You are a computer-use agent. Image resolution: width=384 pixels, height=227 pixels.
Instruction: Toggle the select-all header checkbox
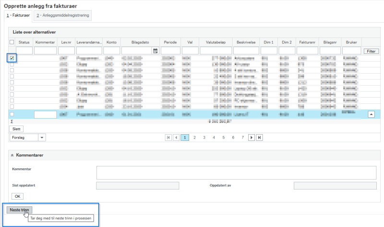[x=12, y=42]
